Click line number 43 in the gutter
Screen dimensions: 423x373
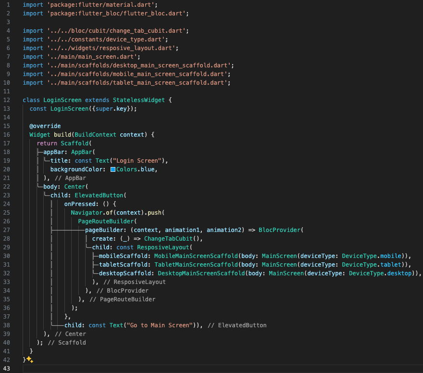click(7, 368)
